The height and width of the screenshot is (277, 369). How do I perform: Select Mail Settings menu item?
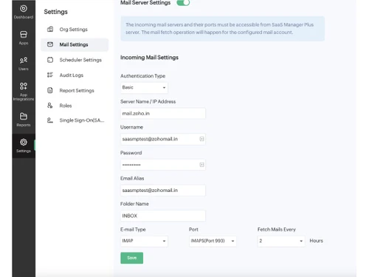click(x=75, y=44)
